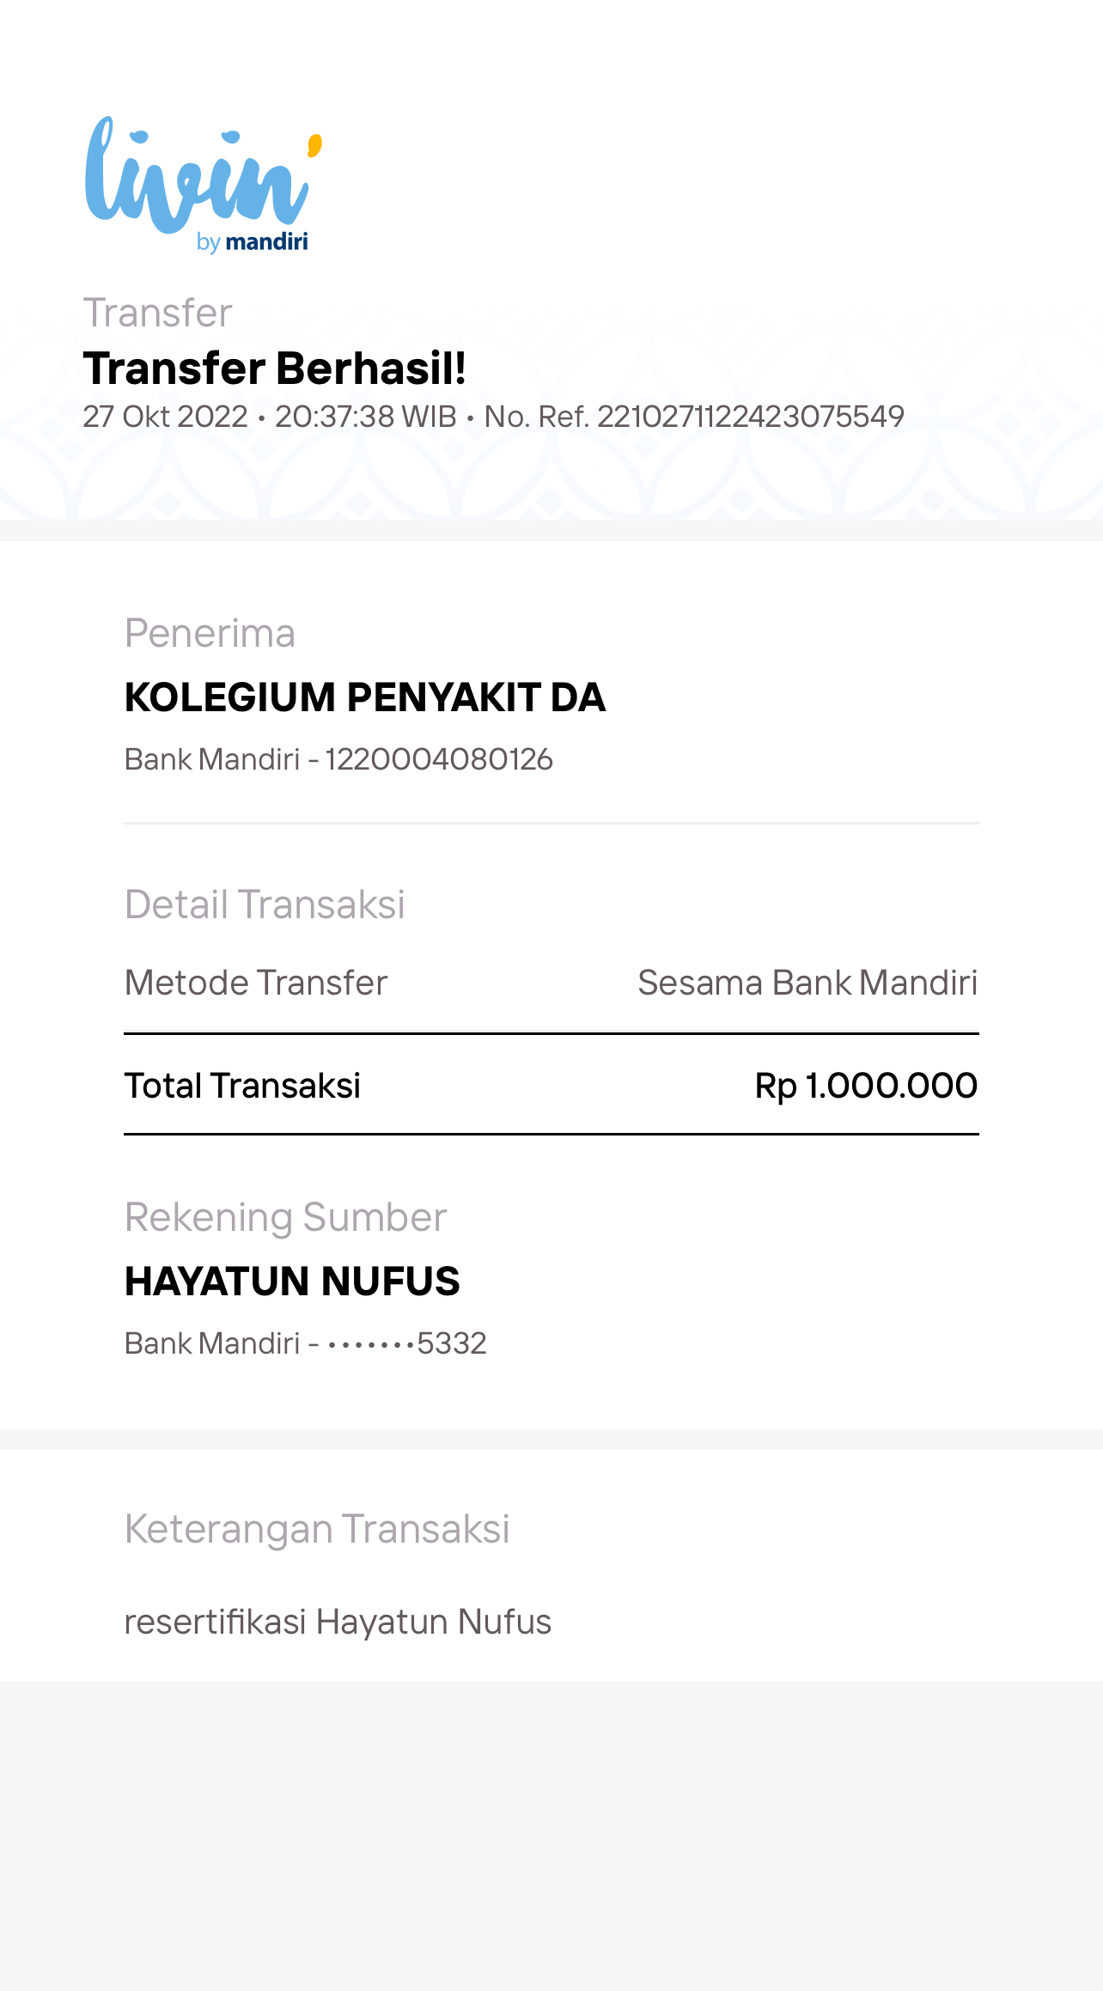Screen dimensions: 1103x1991
Task: Select the amount Rp 1.000.000
Action: 866,1086
